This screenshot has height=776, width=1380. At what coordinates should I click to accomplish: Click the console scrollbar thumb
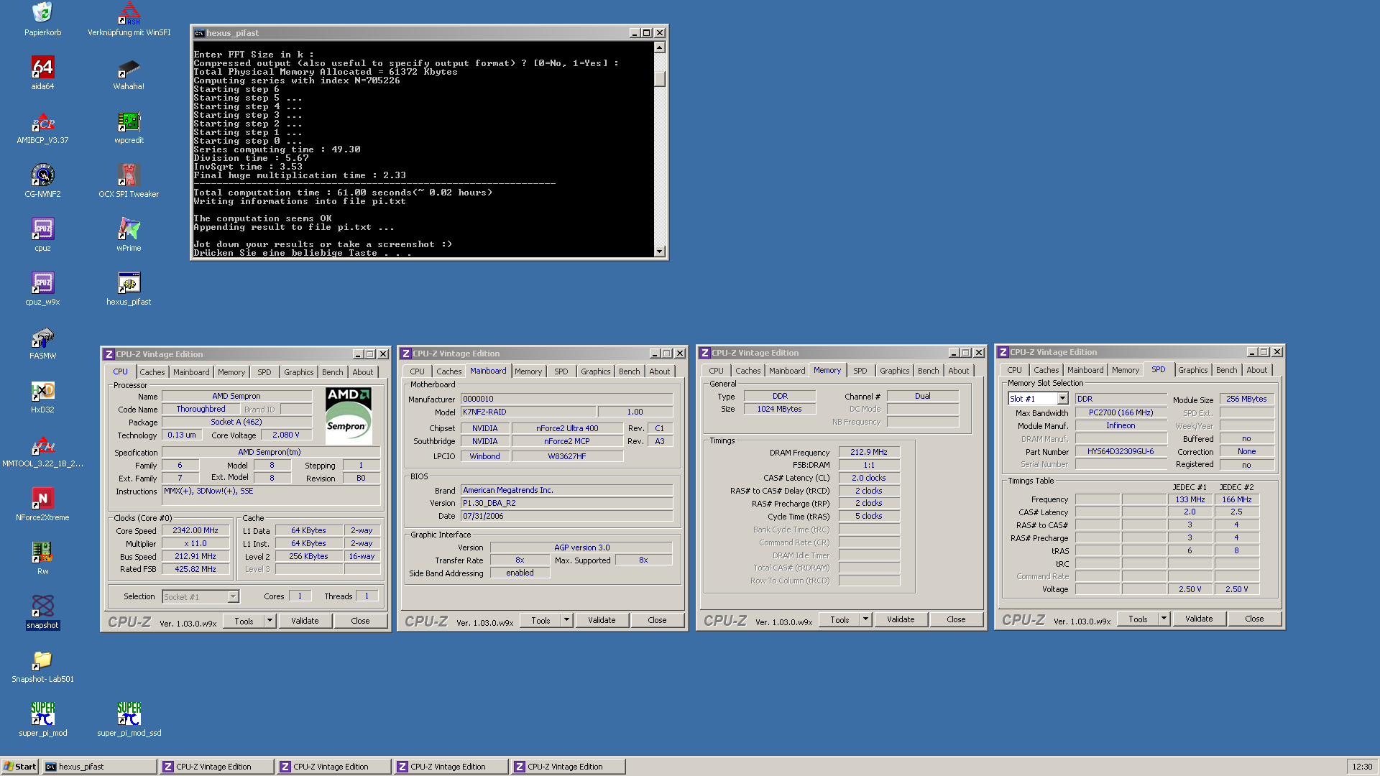pyautogui.click(x=660, y=79)
